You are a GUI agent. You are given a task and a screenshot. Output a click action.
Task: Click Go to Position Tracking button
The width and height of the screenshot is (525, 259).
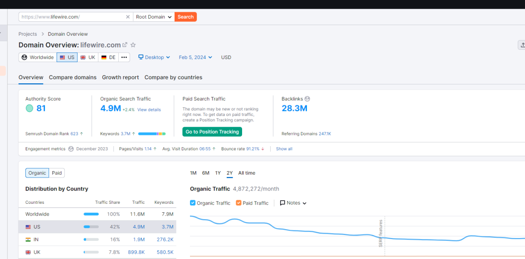pyautogui.click(x=212, y=132)
